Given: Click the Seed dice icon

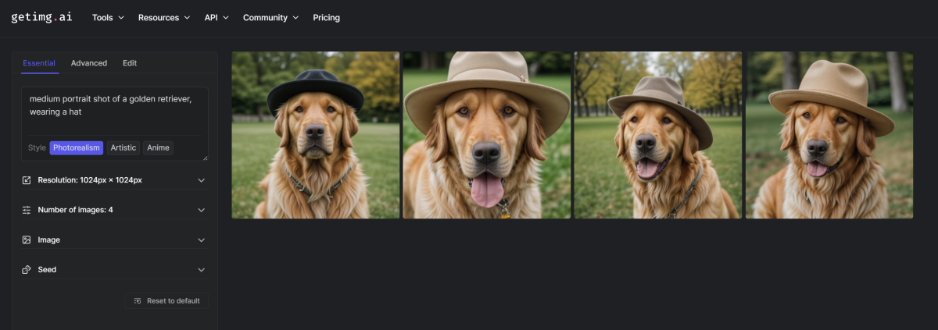Looking at the screenshot, I should (x=27, y=269).
